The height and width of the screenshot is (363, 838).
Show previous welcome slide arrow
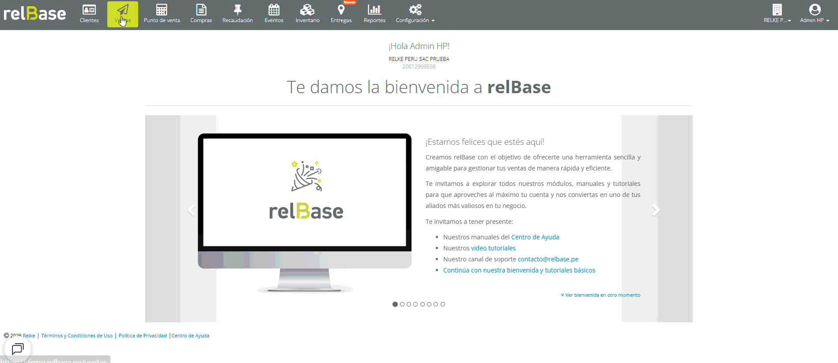pos(191,210)
